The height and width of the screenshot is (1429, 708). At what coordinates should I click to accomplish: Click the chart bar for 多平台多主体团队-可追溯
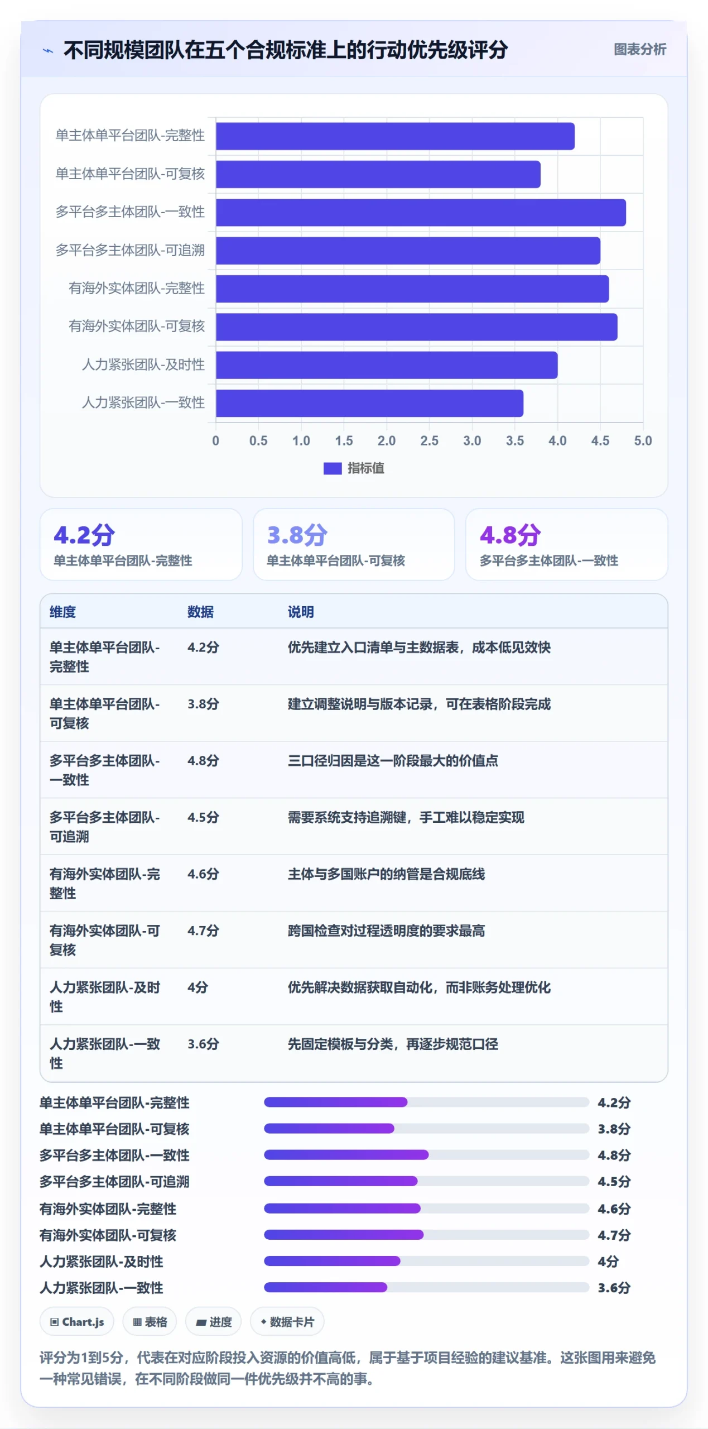point(408,251)
